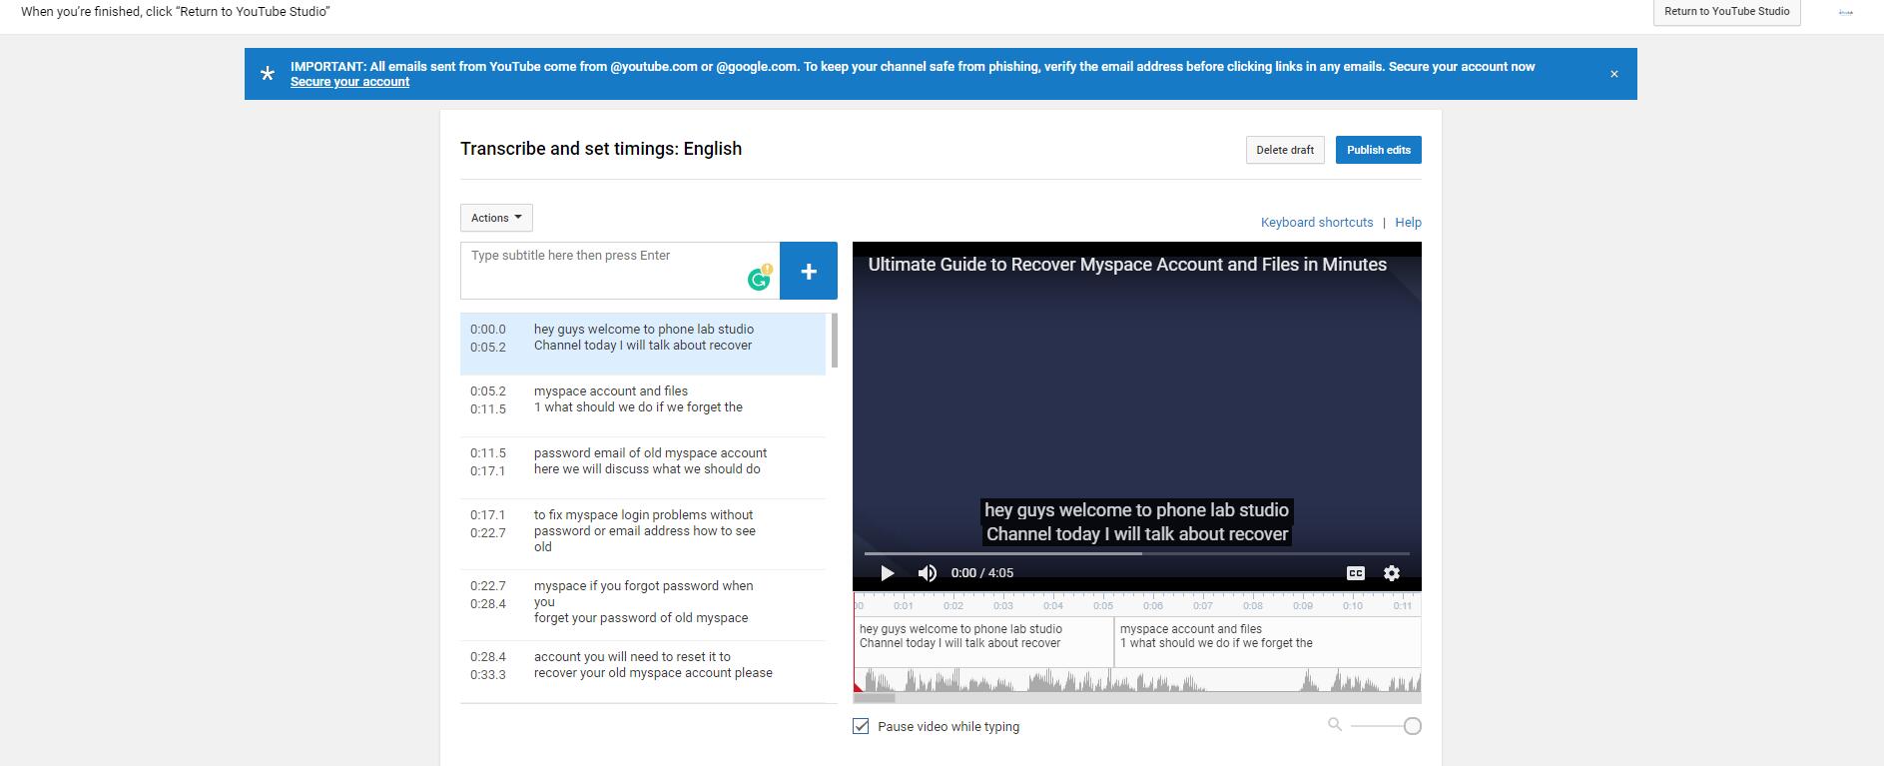Image resolution: width=1884 pixels, height=766 pixels.
Task: Select timeline caption block 'myspace account and files'
Action: click(x=1267, y=641)
